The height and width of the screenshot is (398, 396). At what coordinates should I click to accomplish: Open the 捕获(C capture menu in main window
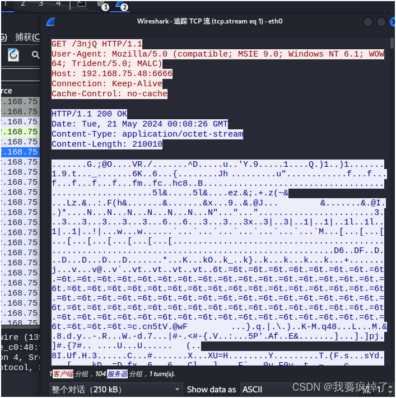27,37
